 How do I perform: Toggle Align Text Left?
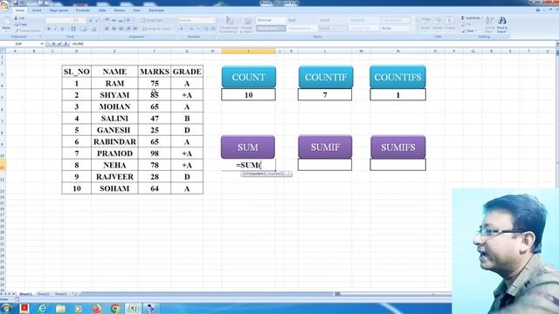click(107, 29)
